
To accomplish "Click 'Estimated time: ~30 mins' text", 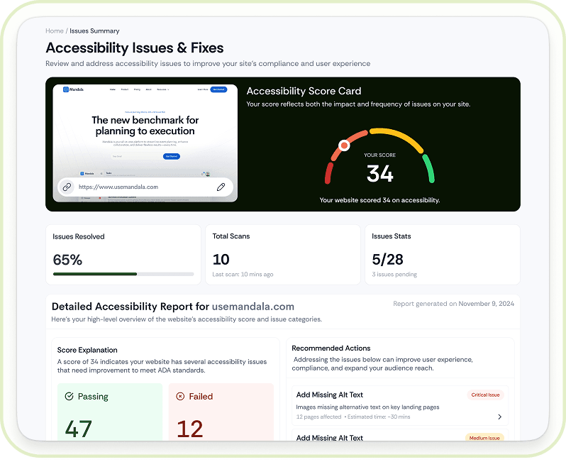I will 379,417.
